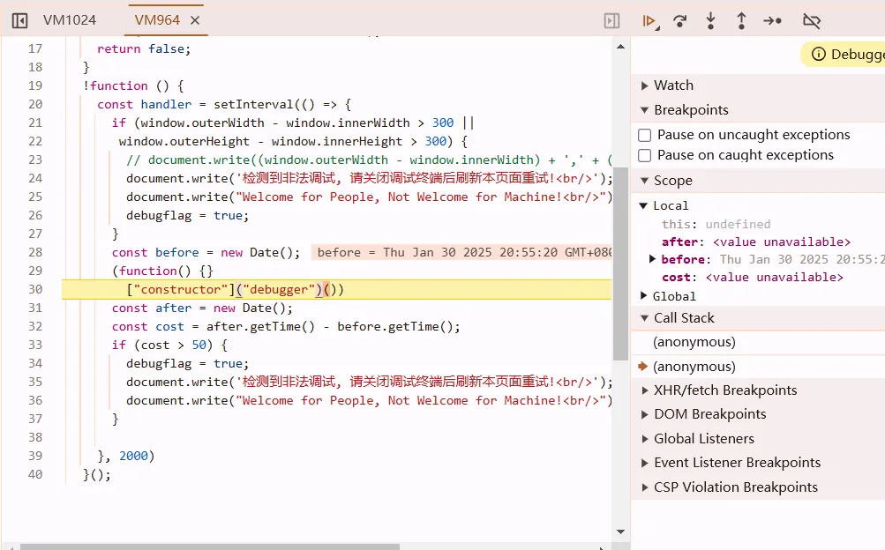Click '!function ()' on line 19
The width and height of the screenshot is (885, 550).
(x=126, y=86)
